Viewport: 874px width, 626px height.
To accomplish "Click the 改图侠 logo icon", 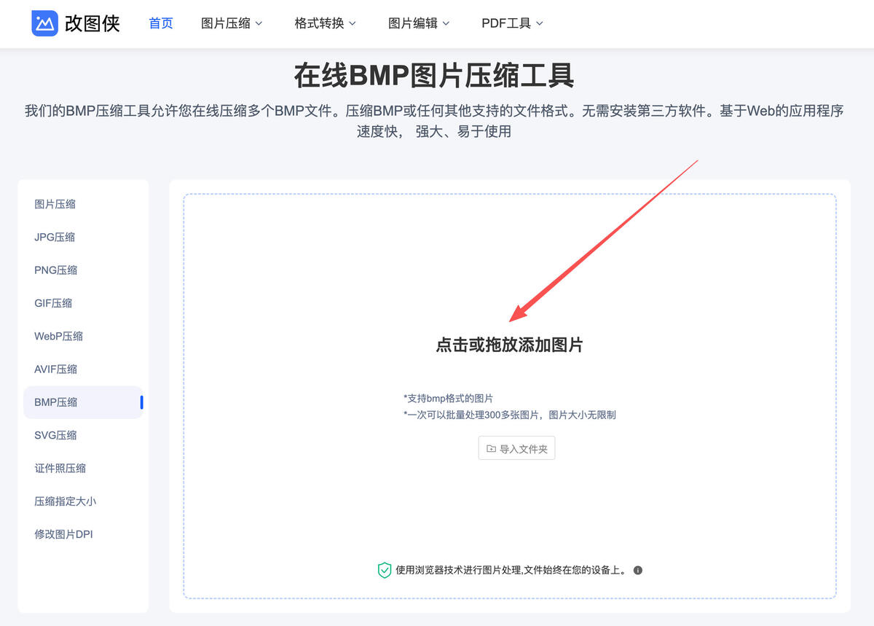I will coord(44,23).
